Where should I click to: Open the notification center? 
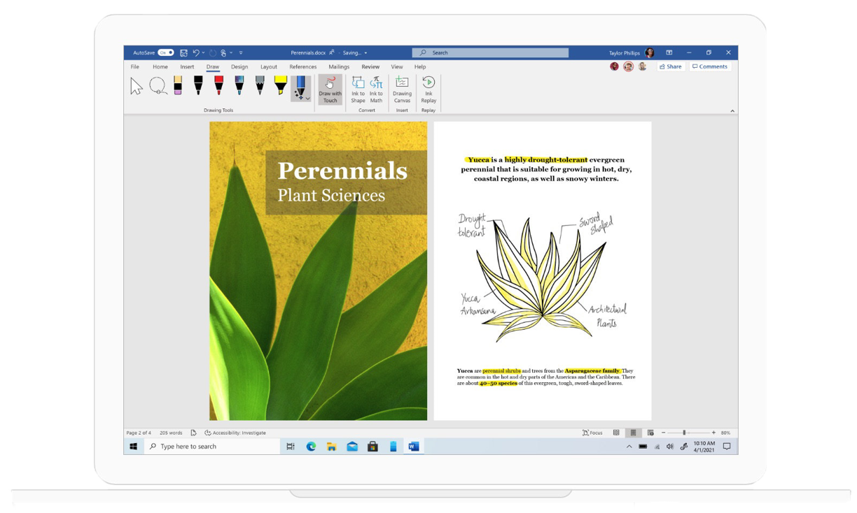point(727,446)
